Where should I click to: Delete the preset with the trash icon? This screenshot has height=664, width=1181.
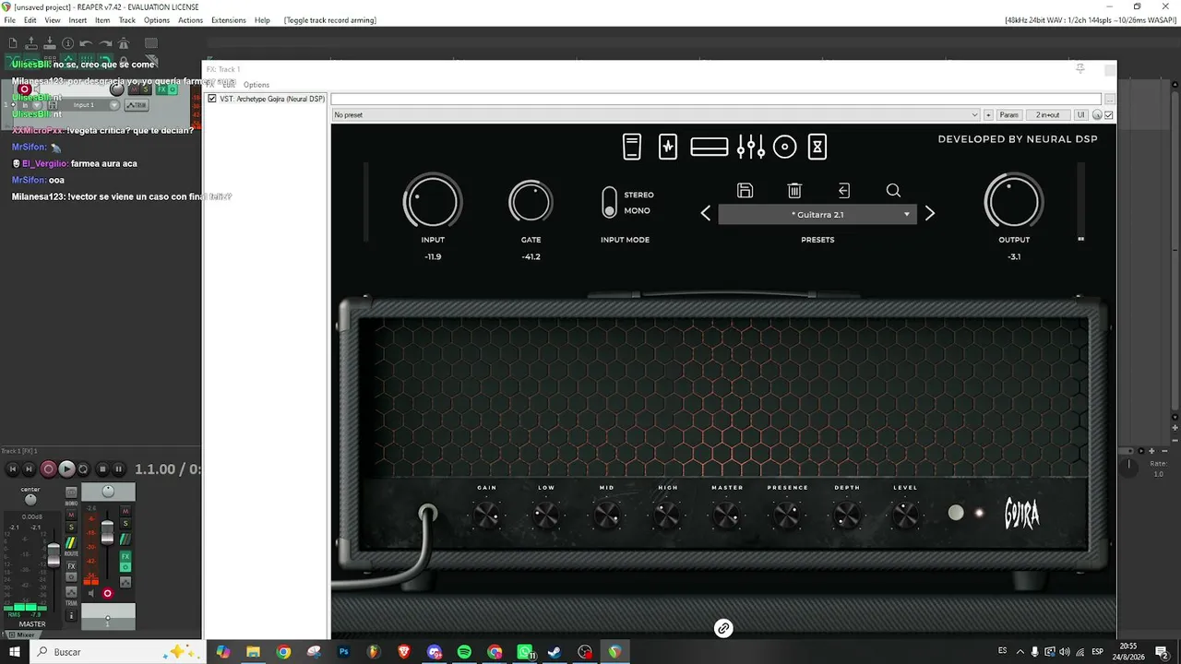[x=794, y=190]
